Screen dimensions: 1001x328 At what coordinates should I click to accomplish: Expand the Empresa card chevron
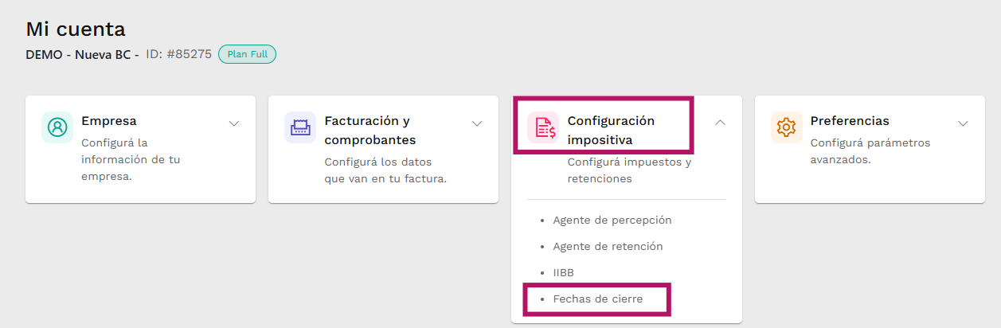234,123
